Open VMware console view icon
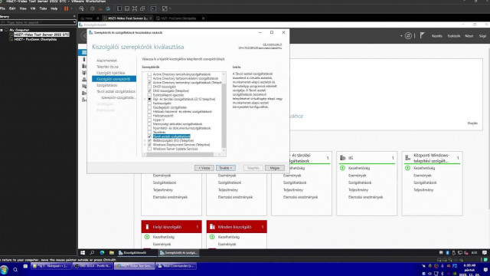490x276 pixels. click(x=153, y=8)
